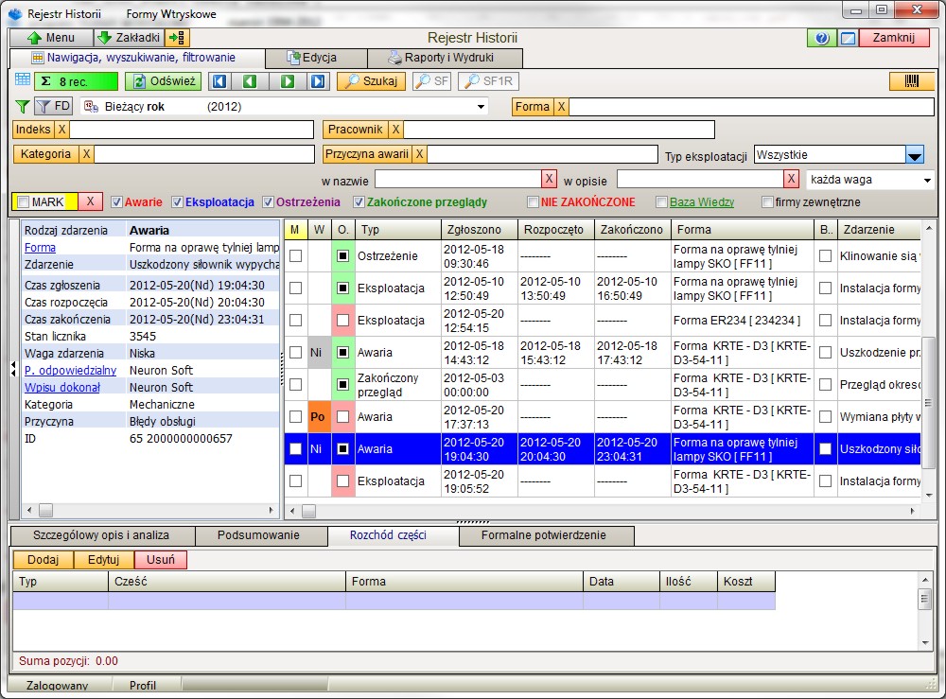Collapse left details panel with side arrows
The image size is (946, 699).
(x=13, y=369)
